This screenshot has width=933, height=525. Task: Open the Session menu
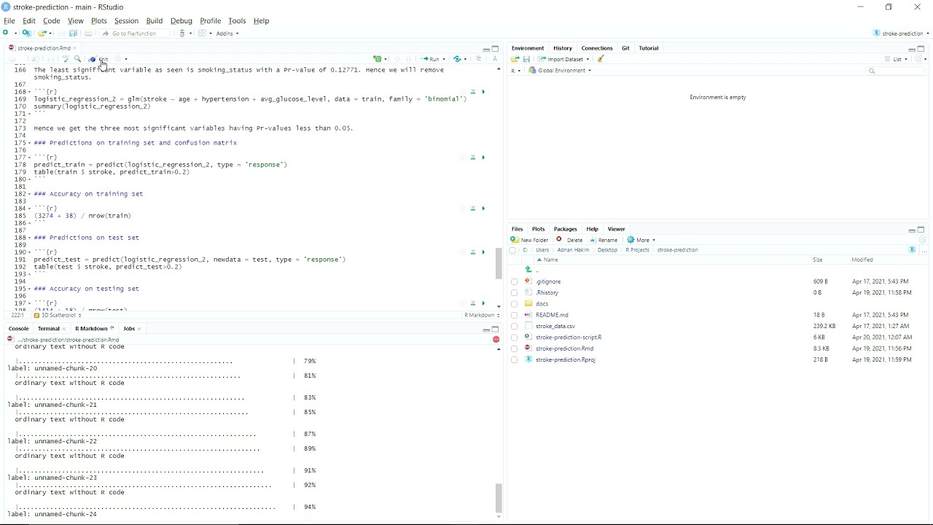point(126,21)
